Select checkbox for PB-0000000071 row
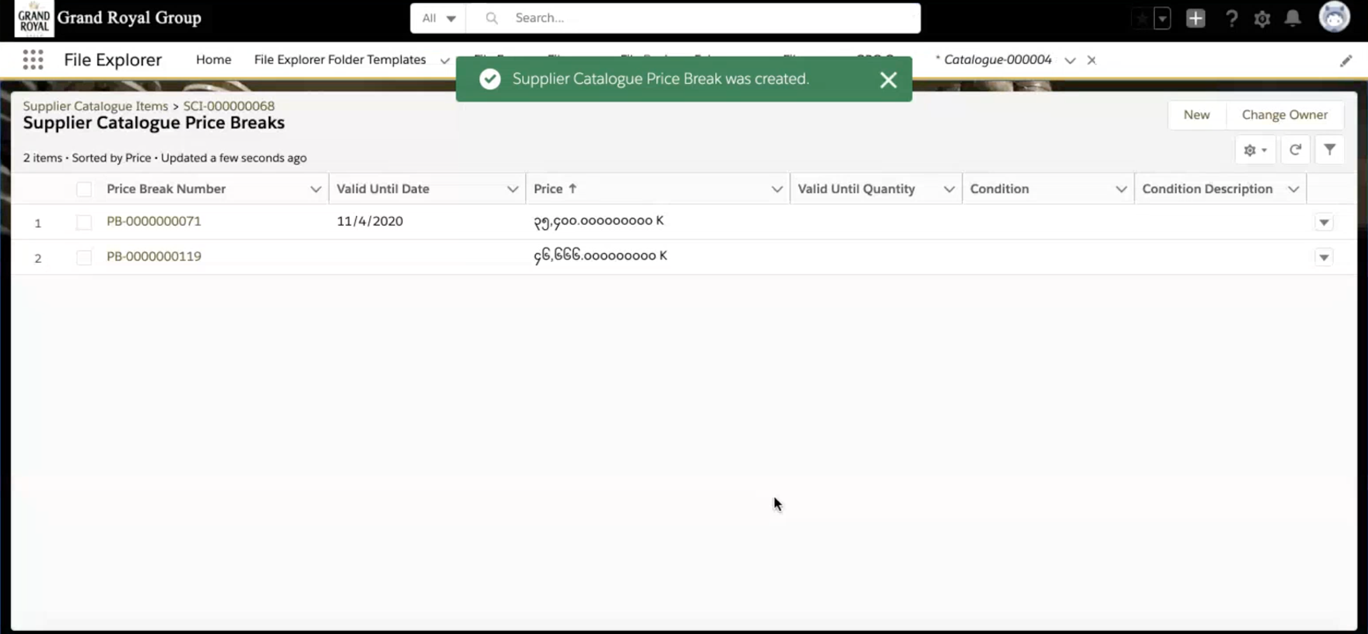 click(x=84, y=222)
